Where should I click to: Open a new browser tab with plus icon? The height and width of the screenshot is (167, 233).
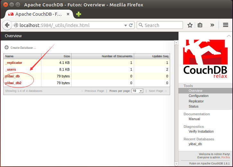[x=78, y=14]
